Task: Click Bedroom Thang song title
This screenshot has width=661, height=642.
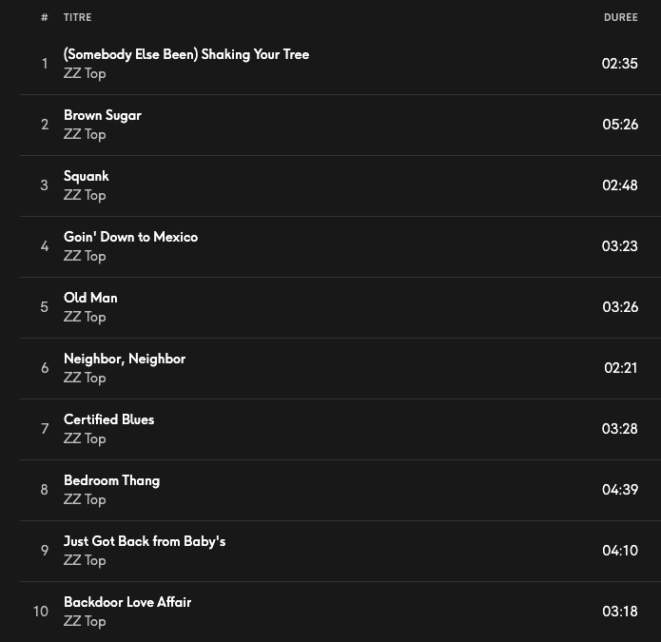Action: [111, 480]
